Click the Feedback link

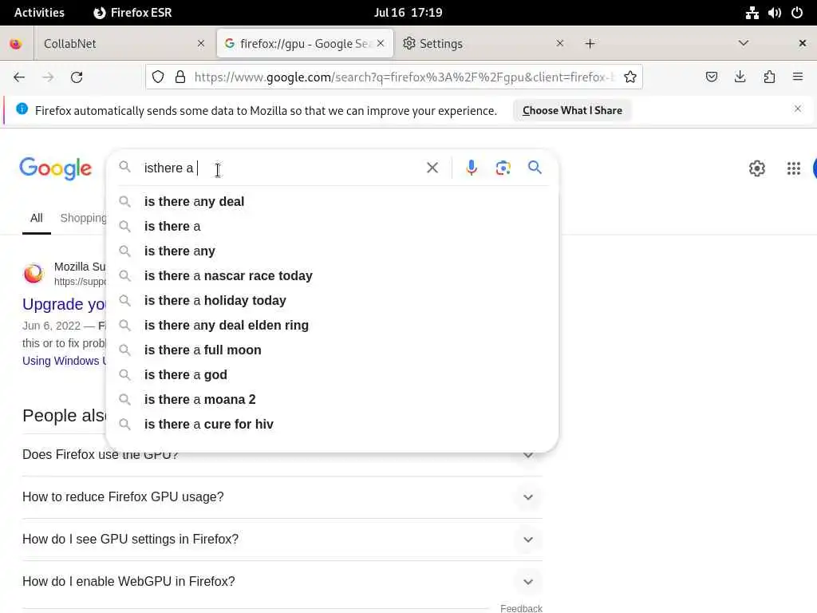[521, 607]
